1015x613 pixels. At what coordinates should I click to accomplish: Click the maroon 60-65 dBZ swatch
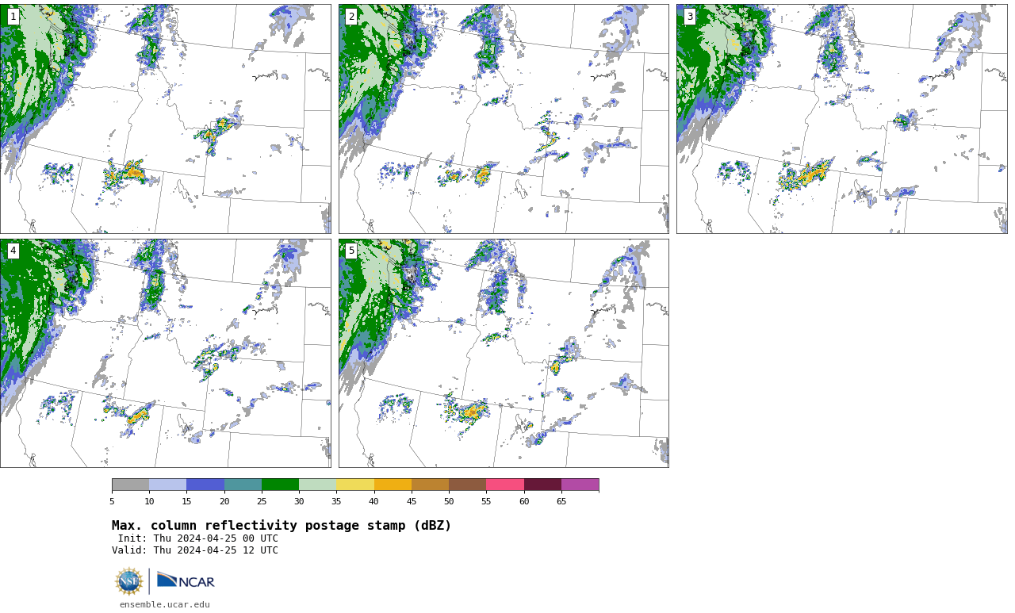(542, 485)
